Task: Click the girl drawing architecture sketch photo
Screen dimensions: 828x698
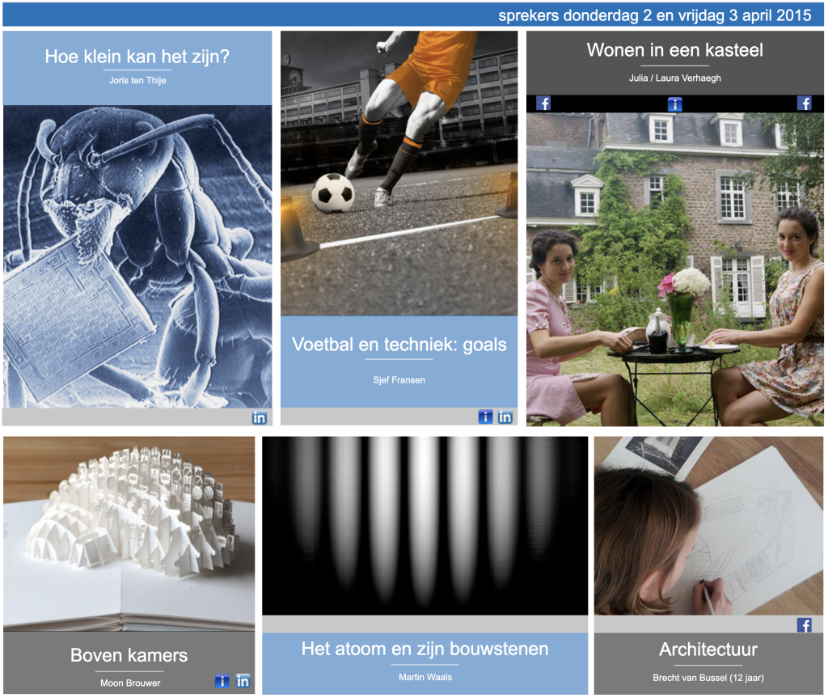Action: click(708, 526)
